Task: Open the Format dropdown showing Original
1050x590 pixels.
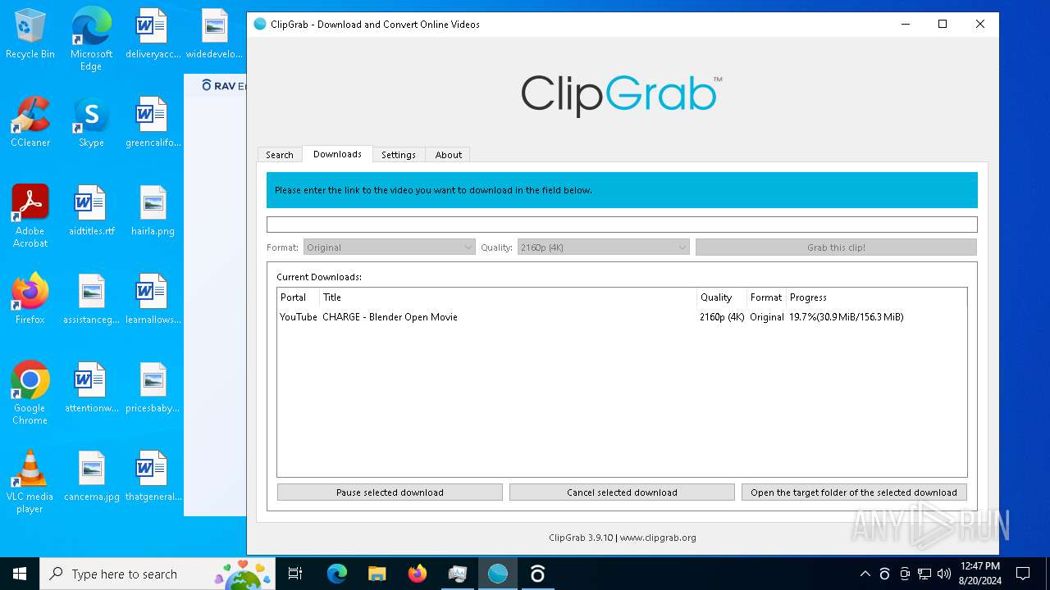Action: point(390,247)
